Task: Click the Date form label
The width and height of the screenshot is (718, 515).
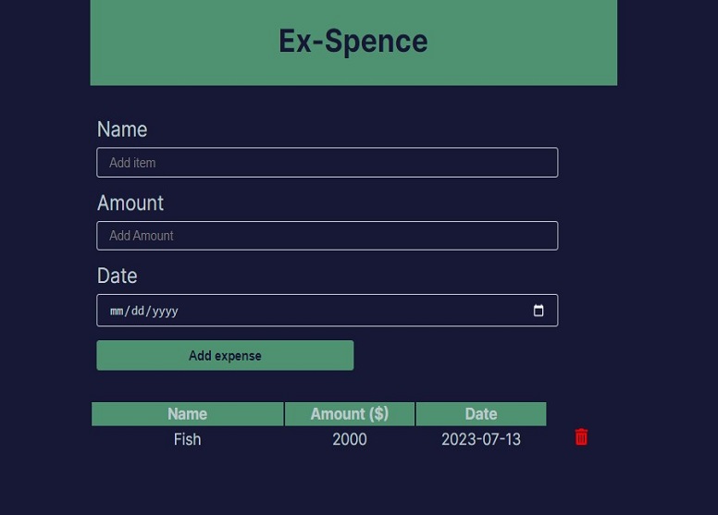Action: [117, 276]
